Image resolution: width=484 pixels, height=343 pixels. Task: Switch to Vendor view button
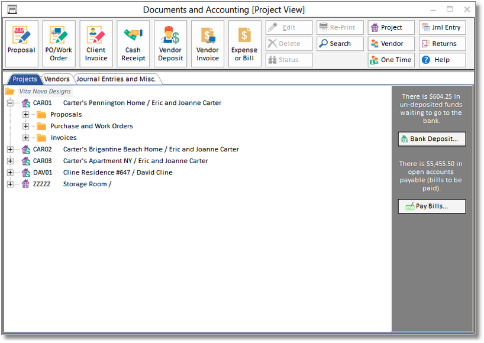(x=391, y=44)
